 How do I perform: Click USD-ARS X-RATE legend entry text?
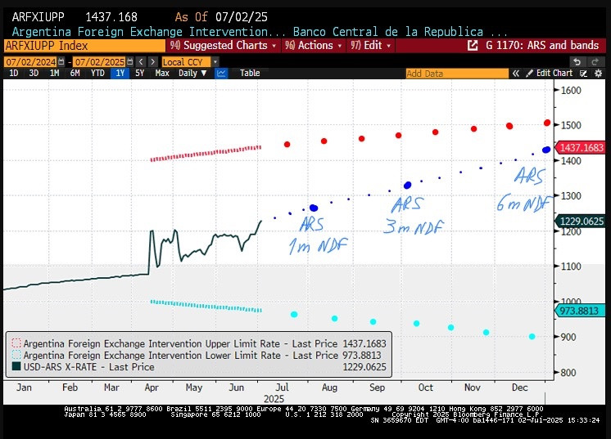[88, 367]
